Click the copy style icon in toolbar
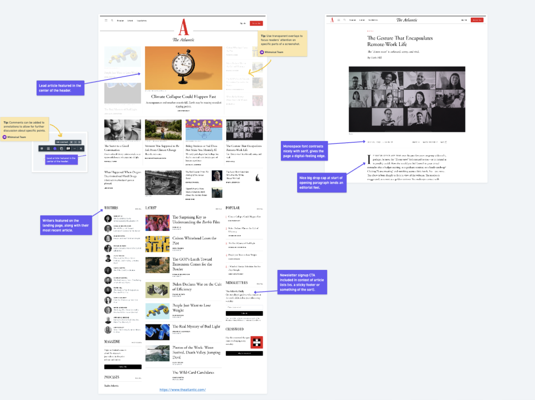 click(61, 149)
